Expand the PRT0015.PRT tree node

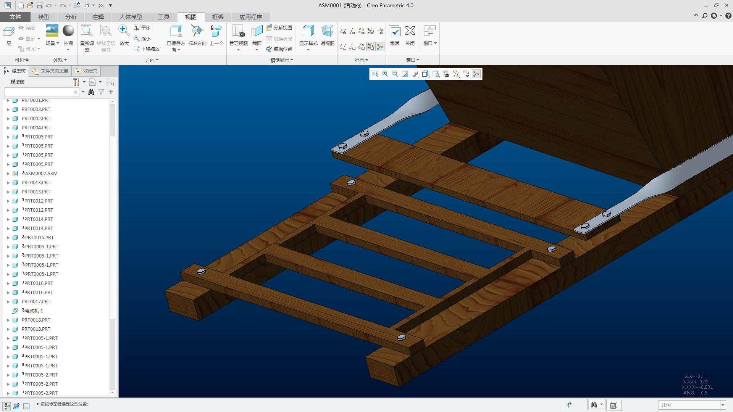click(x=8, y=238)
